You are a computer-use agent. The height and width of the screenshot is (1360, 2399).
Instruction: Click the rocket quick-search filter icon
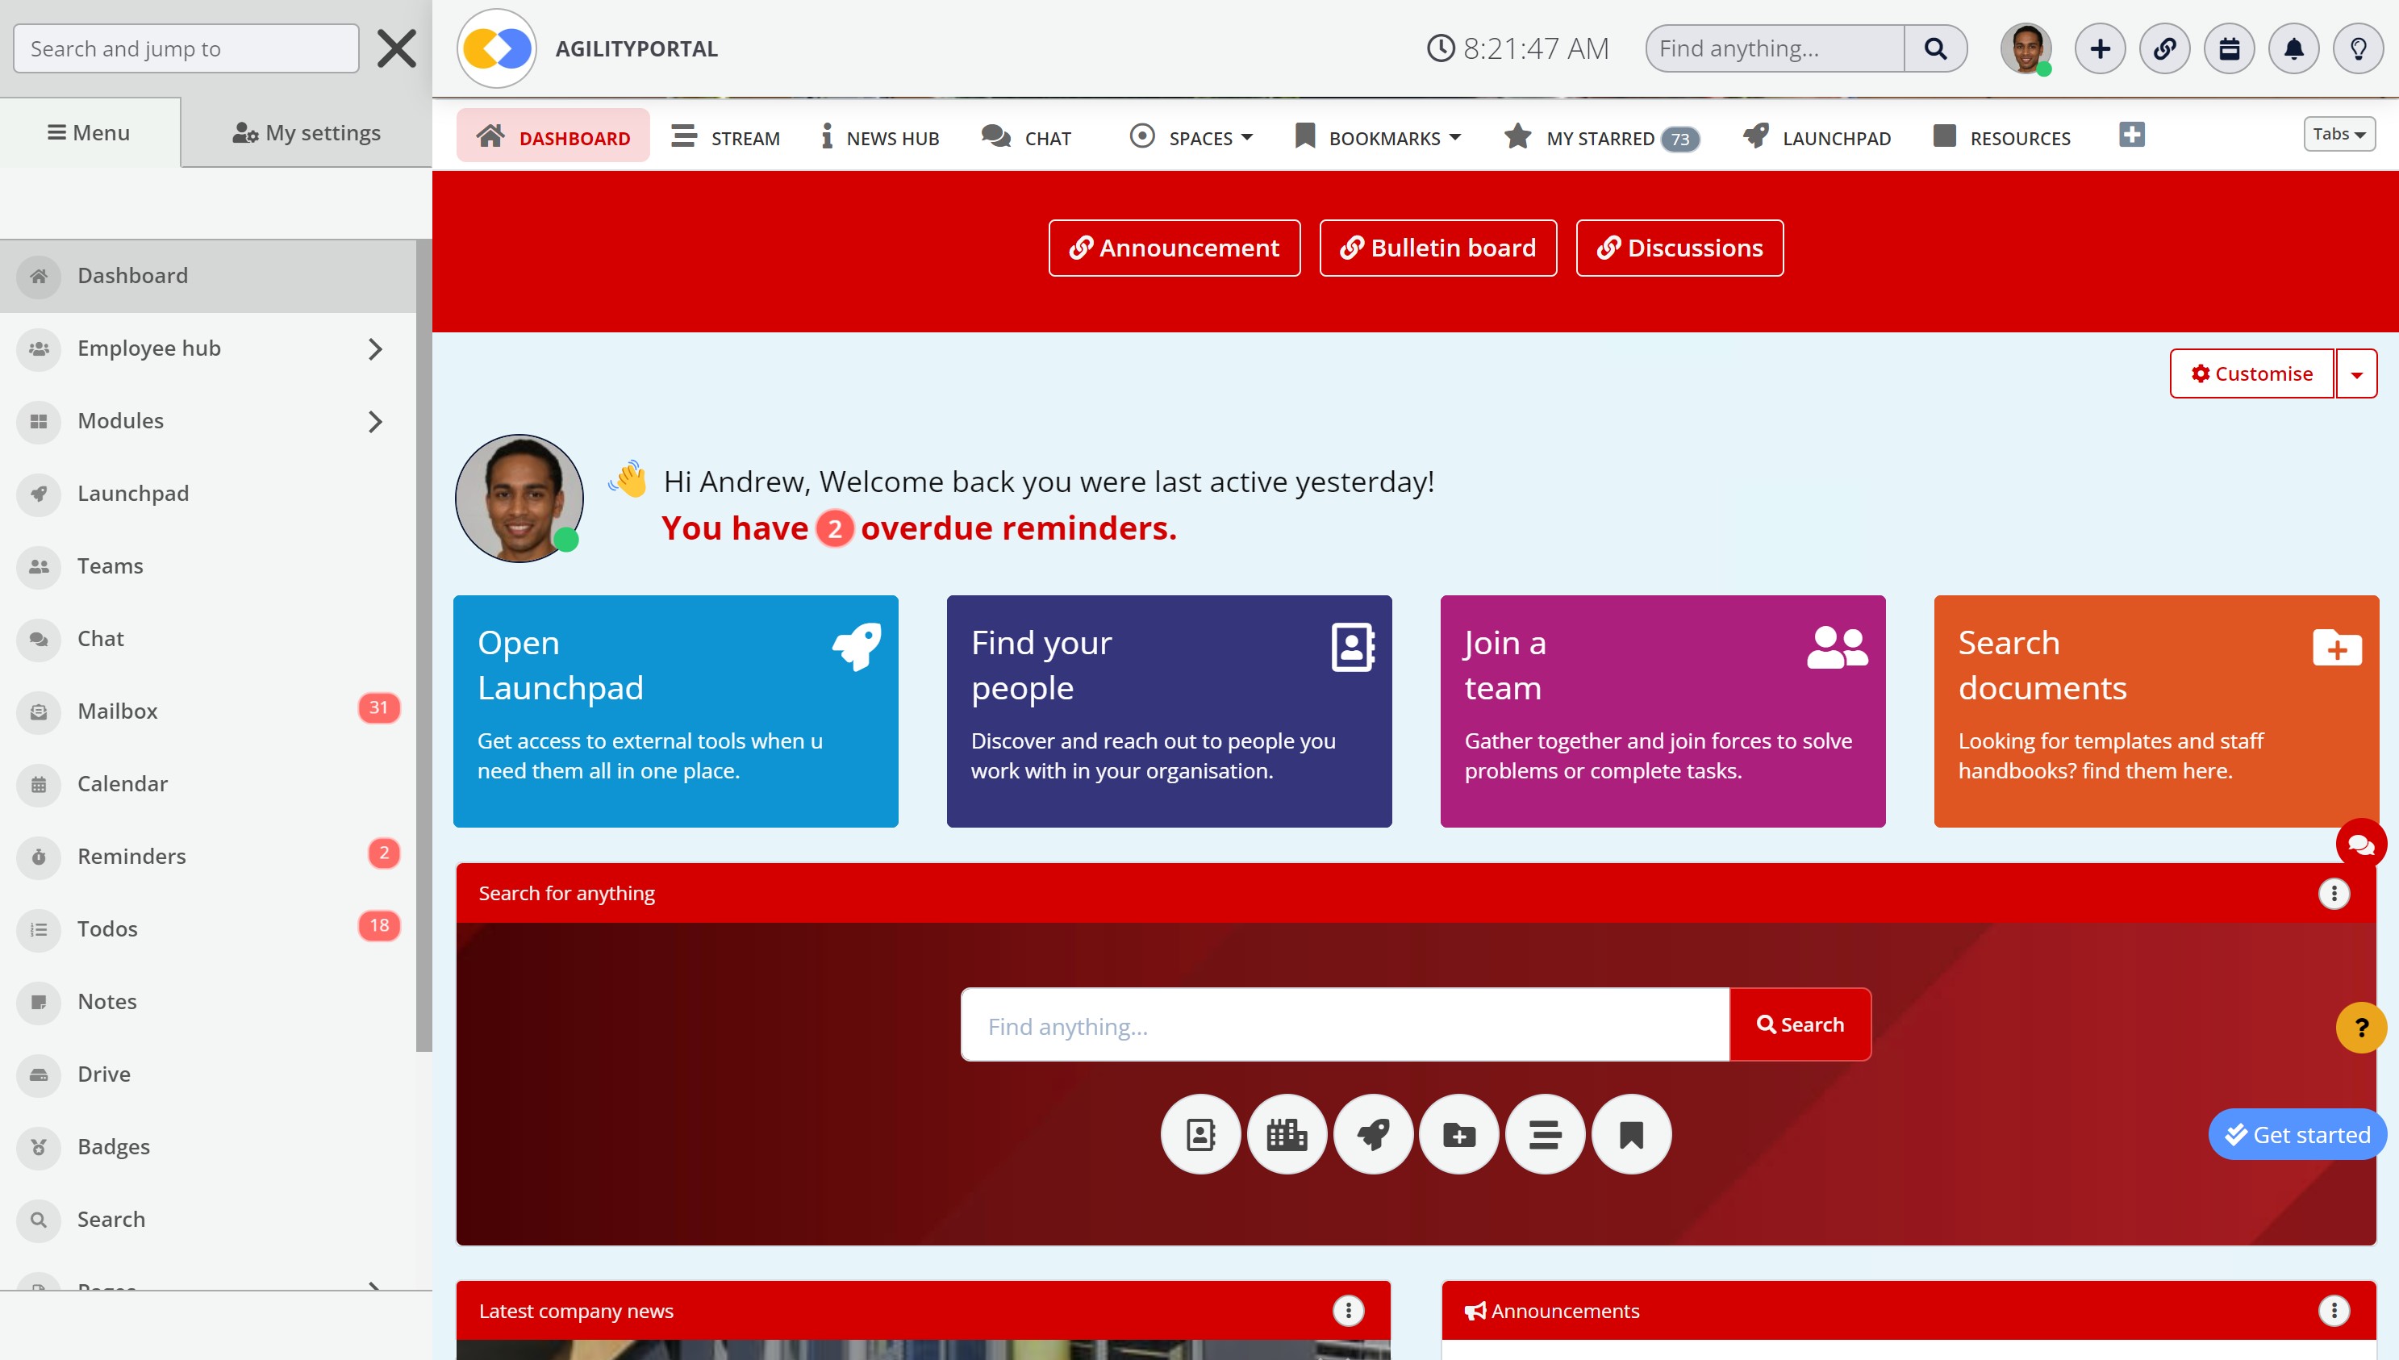pyautogui.click(x=1373, y=1134)
